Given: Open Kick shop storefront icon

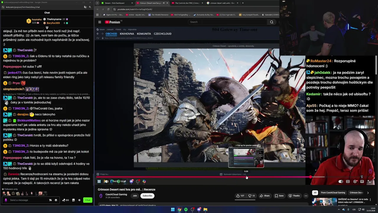Looking at the screenshot, I should point(74,200).
